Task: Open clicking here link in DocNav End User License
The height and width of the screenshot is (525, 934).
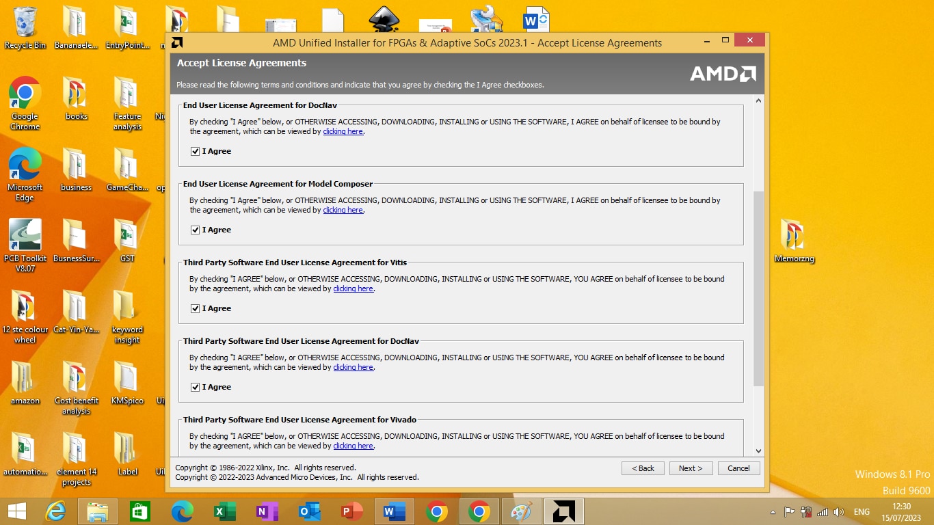Action: coord(343,131)
